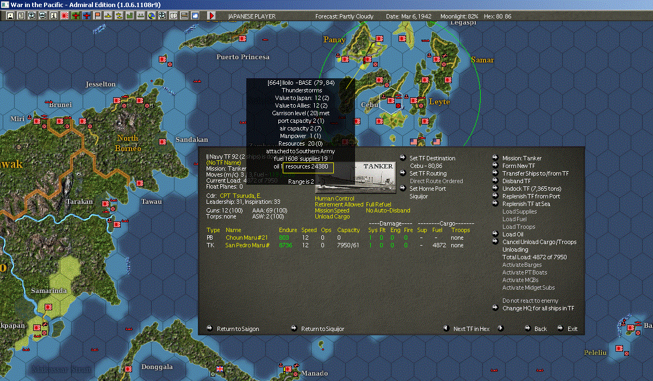Image resolution: width=653 pixels, height=381 pixels.
Task: Click the Sandakan map label
Action: coord(192,140)
